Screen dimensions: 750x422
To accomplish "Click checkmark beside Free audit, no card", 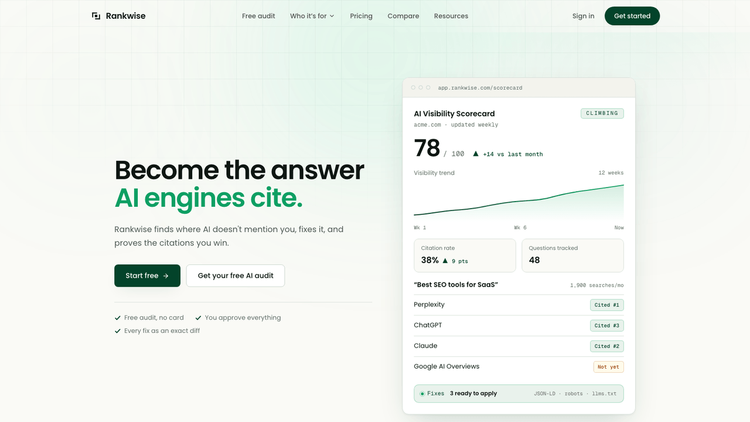I will point(118,318).
